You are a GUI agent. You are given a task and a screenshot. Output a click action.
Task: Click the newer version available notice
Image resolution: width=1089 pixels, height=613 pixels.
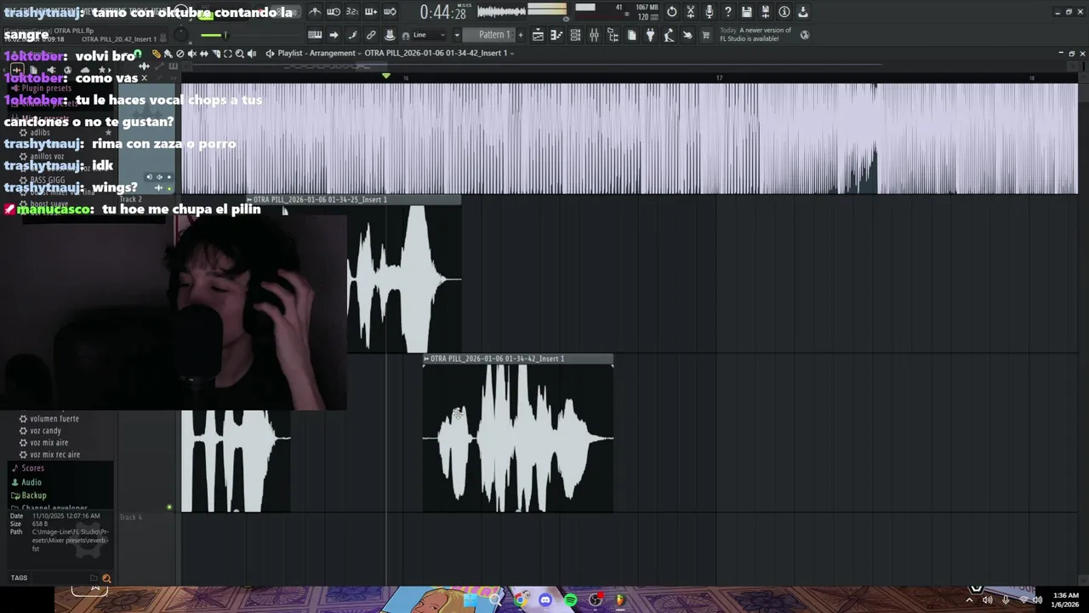tap(755, 35)
